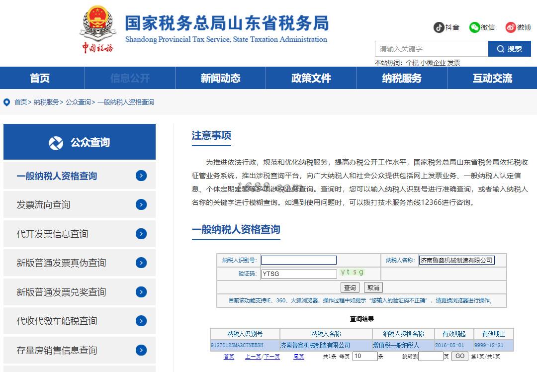Click arrow icon beside 一般纳税人资格查询
Viewport: 537px width, 372px height.
pyautogui.click(x=141, y=176)
